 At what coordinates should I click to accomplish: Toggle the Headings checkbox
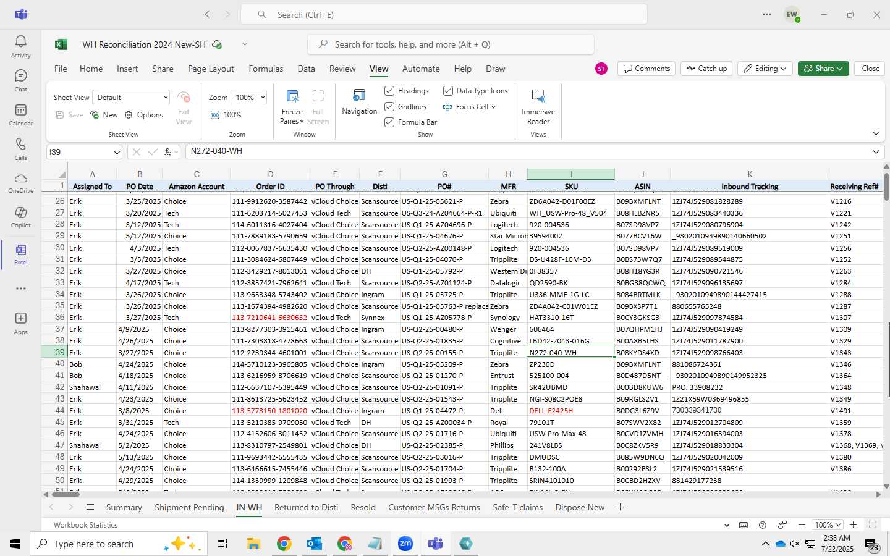[x=389, y=91]
